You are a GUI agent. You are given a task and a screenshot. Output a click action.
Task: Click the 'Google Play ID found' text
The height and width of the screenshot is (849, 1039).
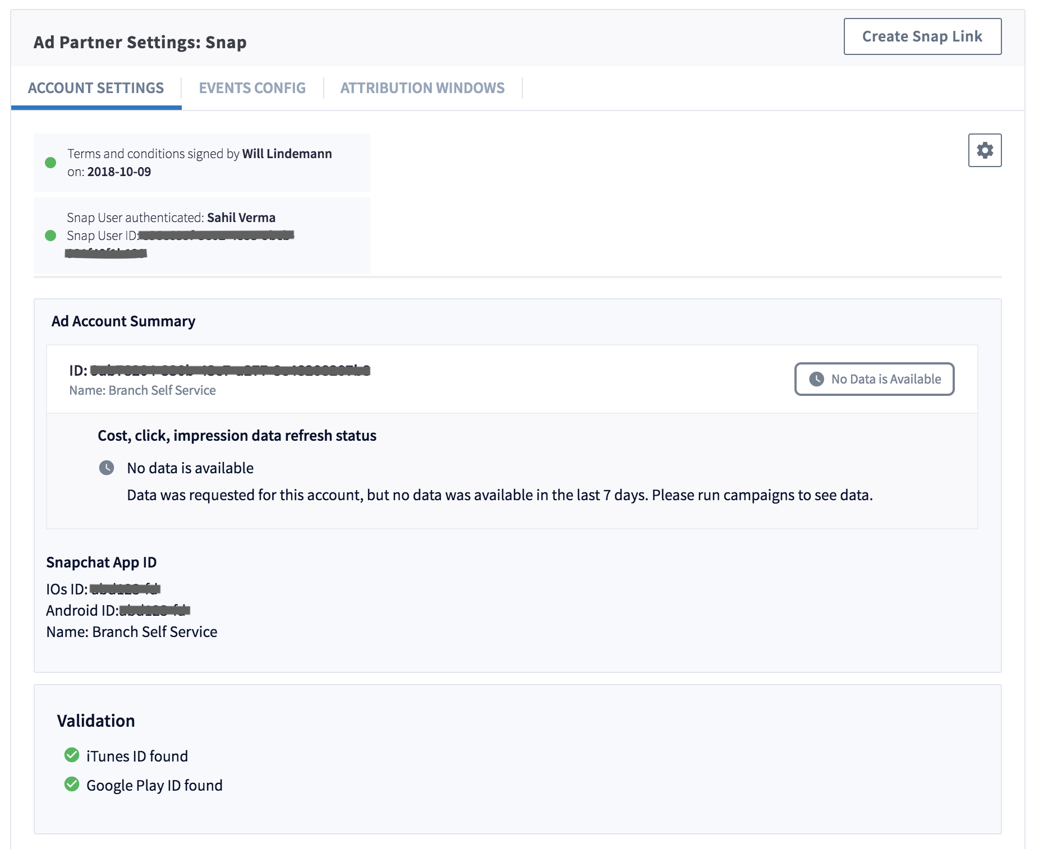(154, 786)
